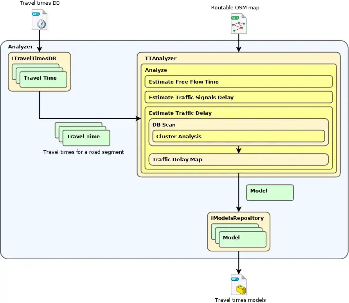Click the Analyze heading
349x303 pixels.
click(156, 70)
